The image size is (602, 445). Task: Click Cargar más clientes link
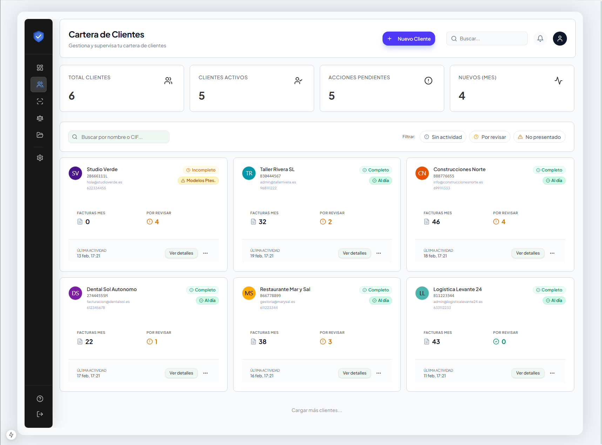click(317, 410)
